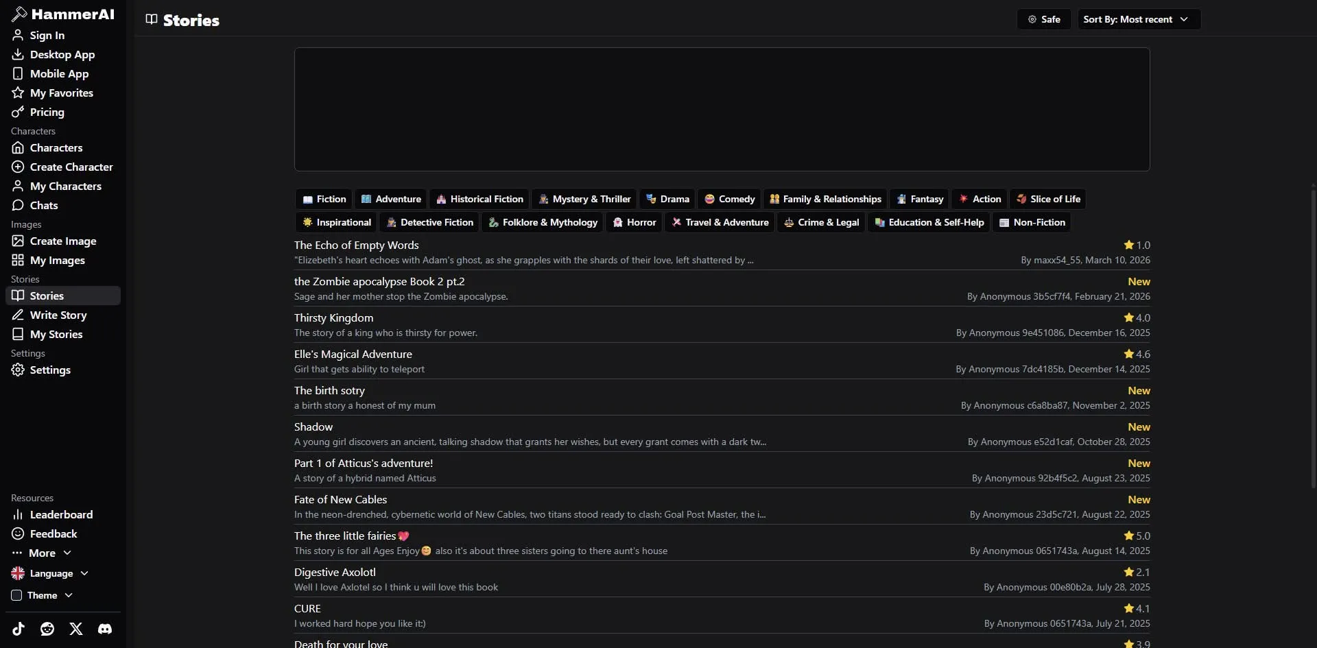The width and height of the screenshot is (1317, 648).
Task: Open X (Twitter) social icon
Action: point(76,629)
